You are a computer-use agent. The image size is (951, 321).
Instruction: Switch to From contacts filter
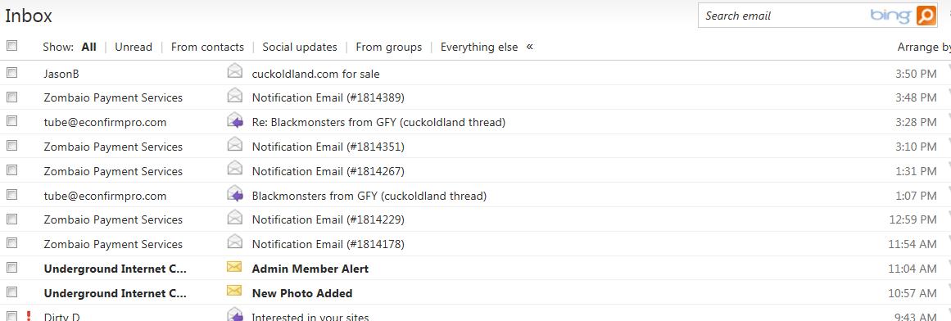pyautogui.click(x=207, y=47)
